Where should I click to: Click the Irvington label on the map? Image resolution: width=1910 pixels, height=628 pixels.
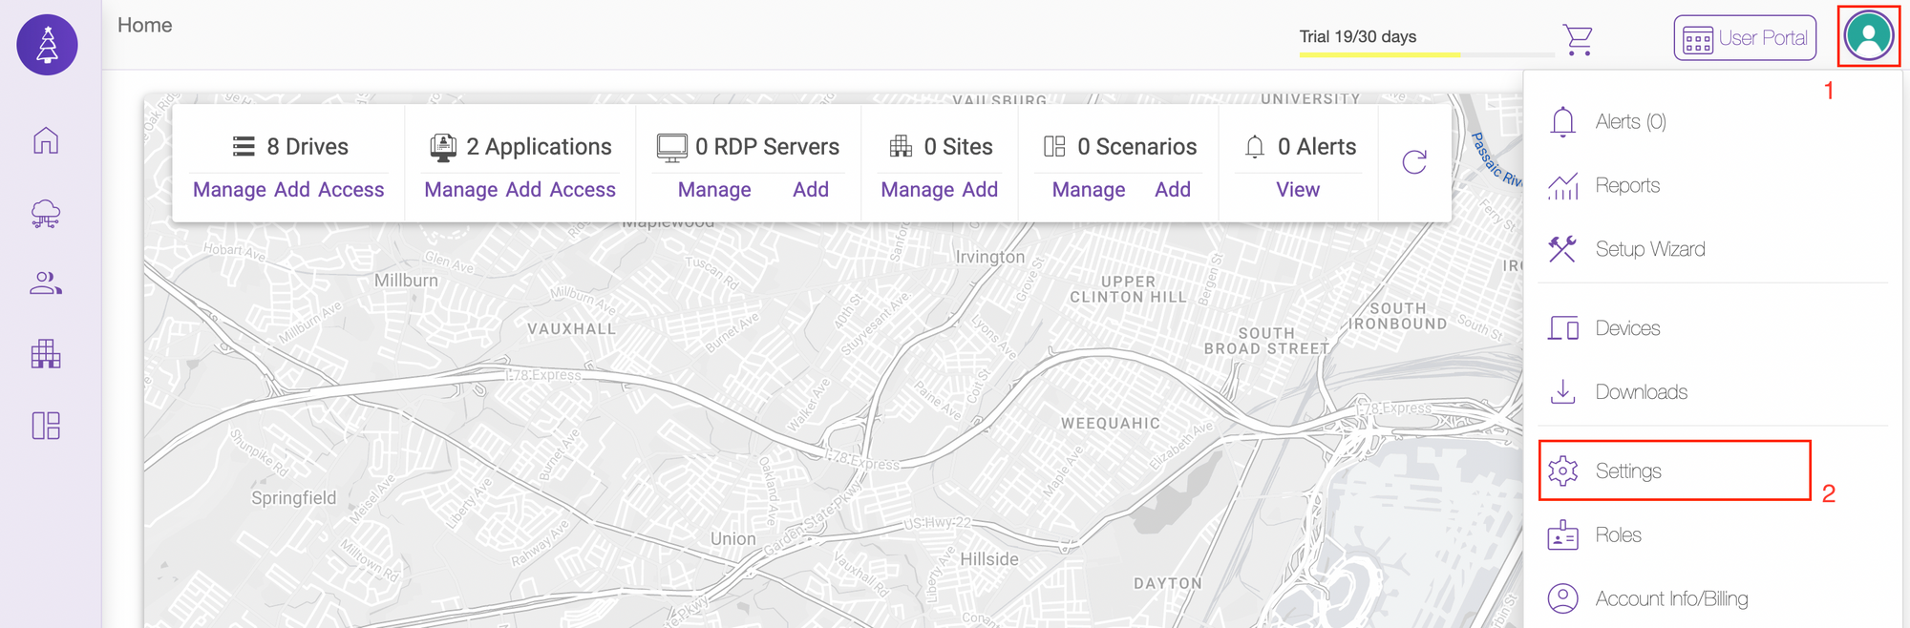tap(990, 257)
